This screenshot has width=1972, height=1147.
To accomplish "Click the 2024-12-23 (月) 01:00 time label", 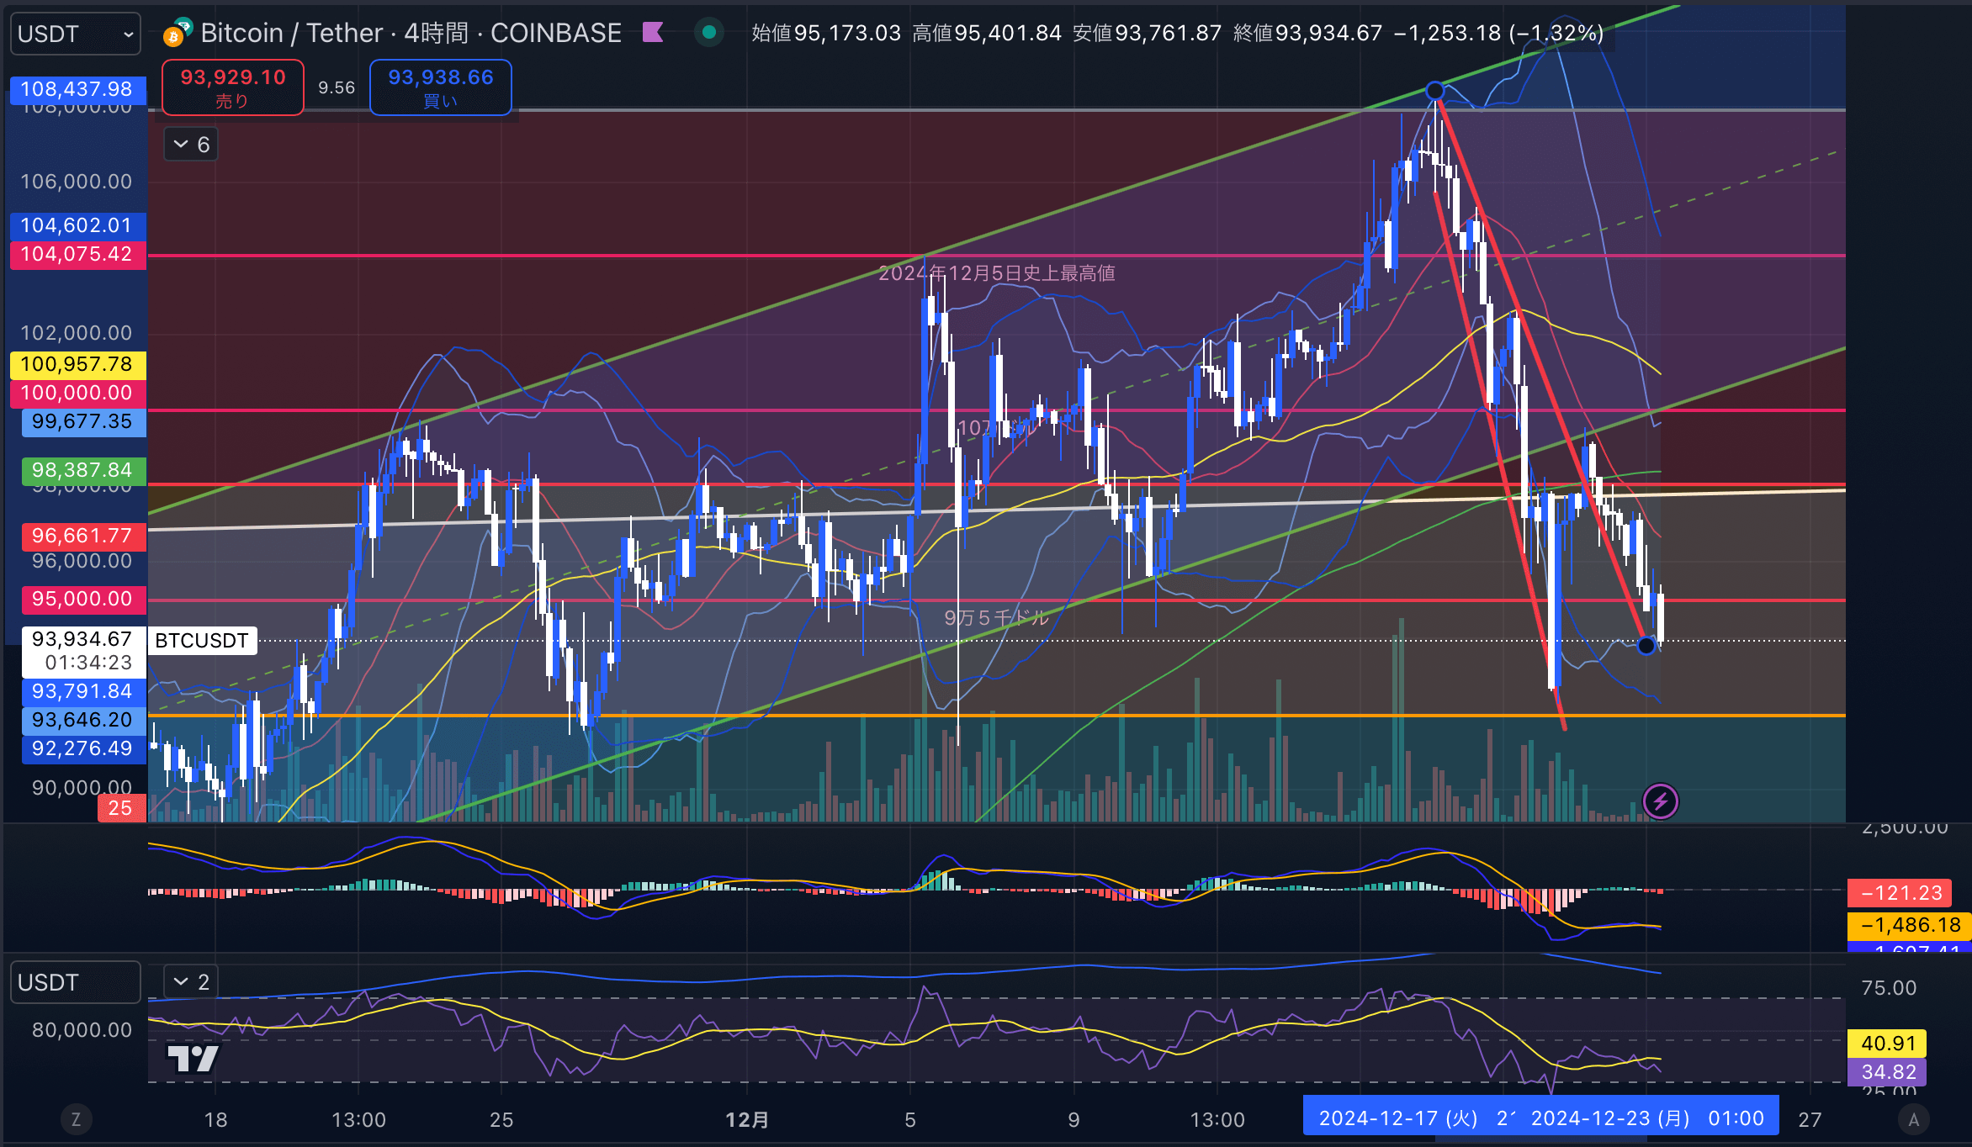I will 1647,1118.
